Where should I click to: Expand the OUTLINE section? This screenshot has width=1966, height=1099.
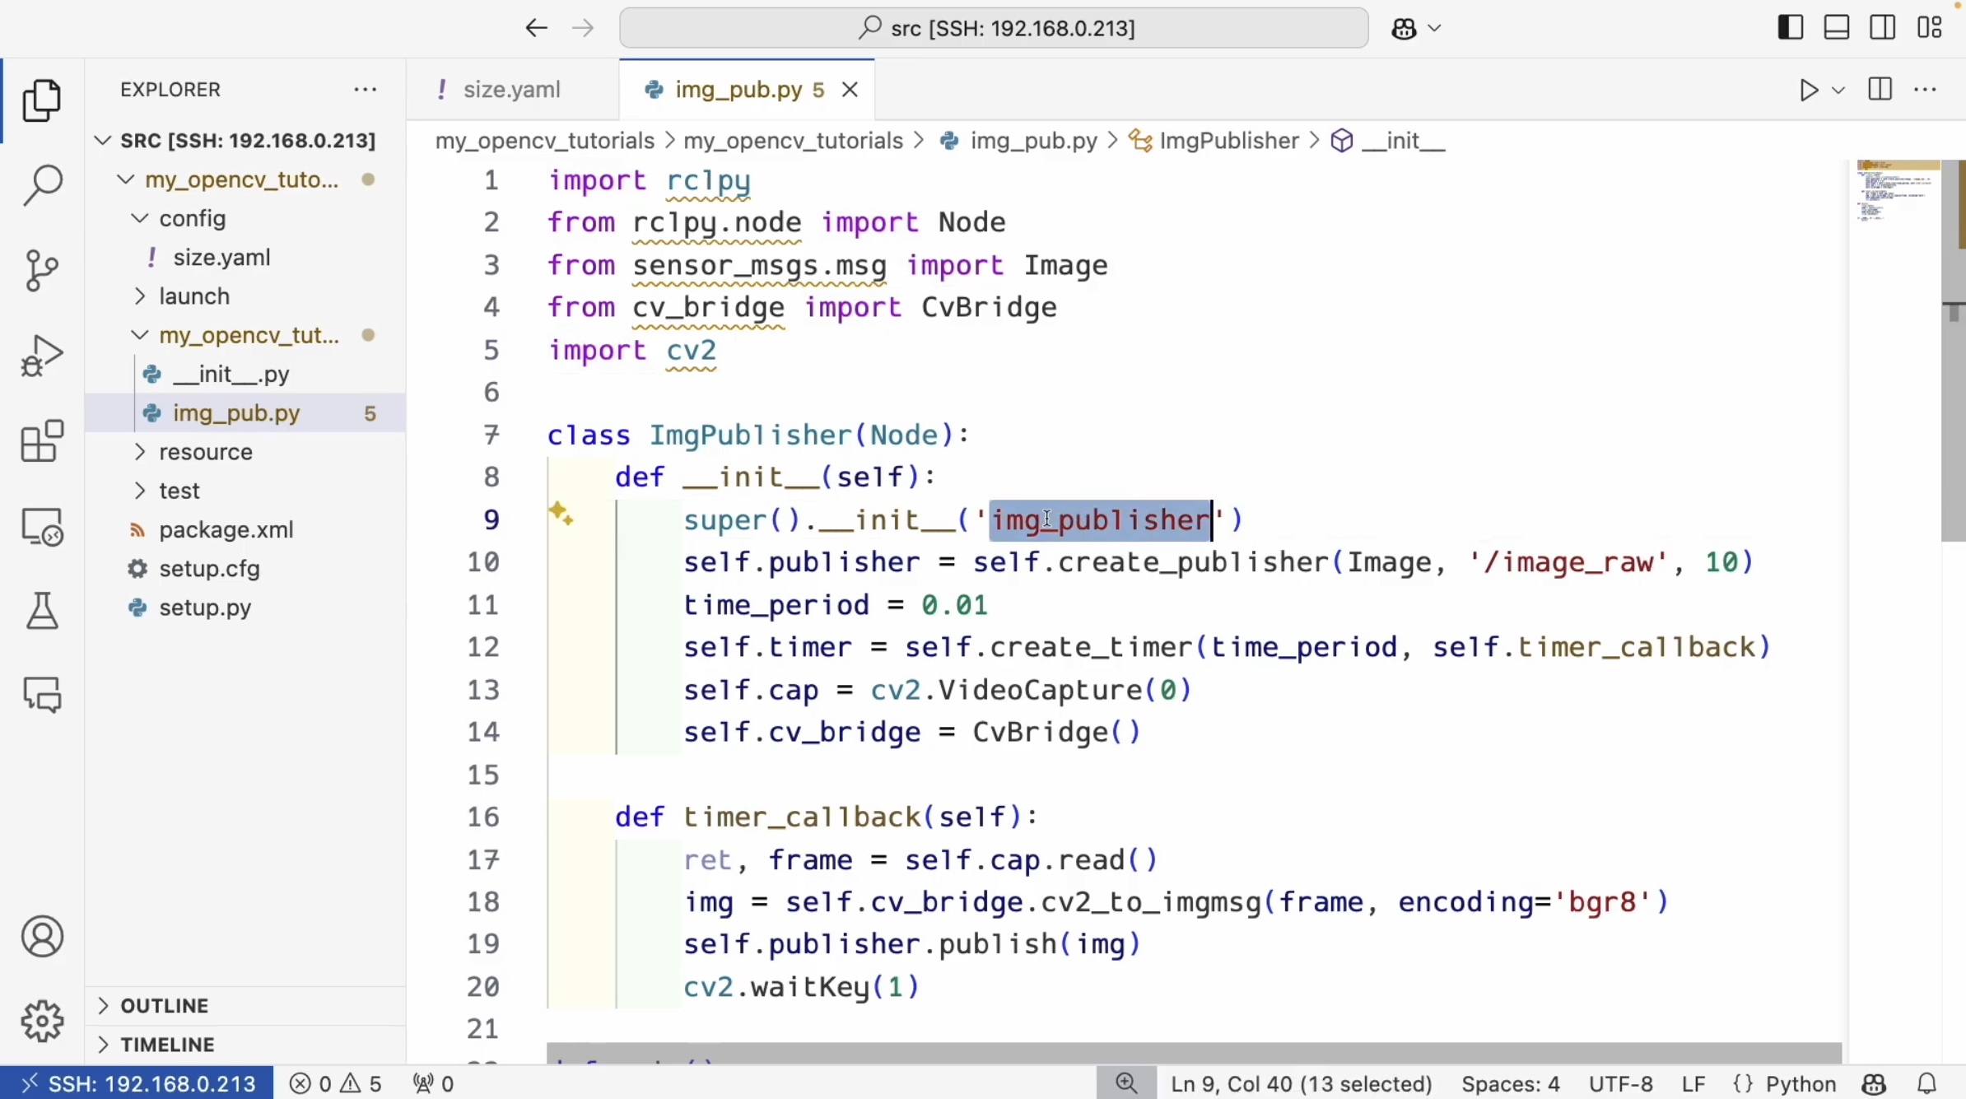(x=164, y=1006)
